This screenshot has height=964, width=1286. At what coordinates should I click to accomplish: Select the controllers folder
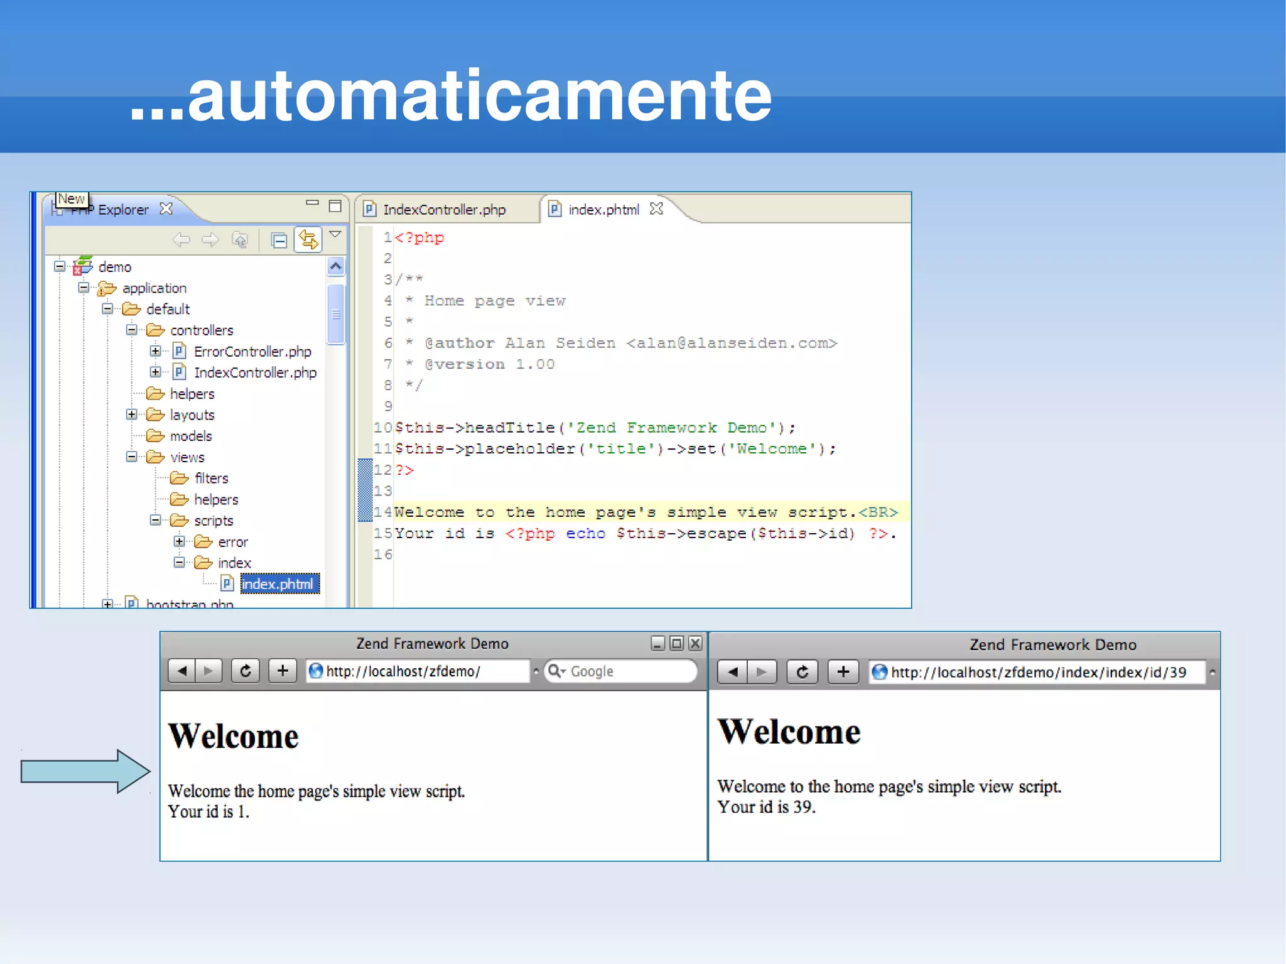(x=202, y=330)
